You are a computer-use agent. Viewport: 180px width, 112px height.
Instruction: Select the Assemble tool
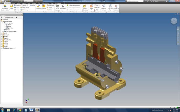(x=44, y=7)
